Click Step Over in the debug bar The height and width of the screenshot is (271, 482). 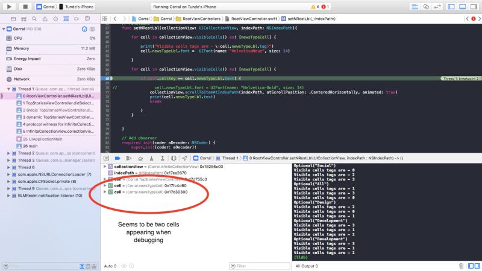pos(140,158)
